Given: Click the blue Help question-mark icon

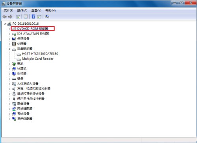Looking at the screenshot, I should pos(33,16).
